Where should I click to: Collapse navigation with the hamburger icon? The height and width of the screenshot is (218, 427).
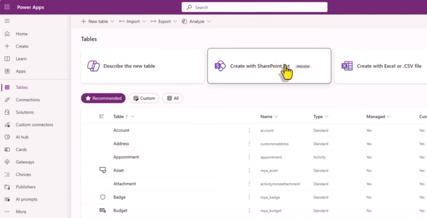click(x=7, y=21)
